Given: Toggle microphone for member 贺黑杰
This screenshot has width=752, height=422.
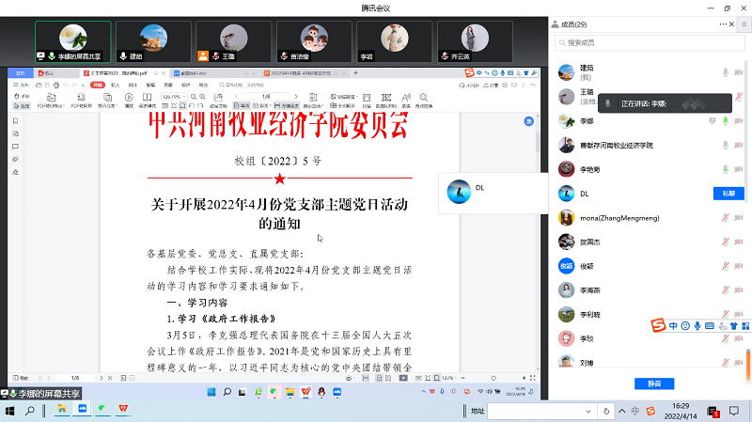Looking at the screenshot, I should 725,242.
